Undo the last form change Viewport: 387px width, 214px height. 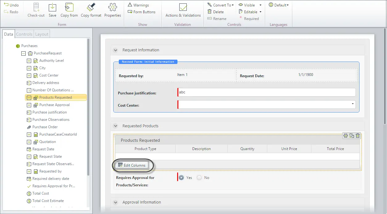click(11, 5)
